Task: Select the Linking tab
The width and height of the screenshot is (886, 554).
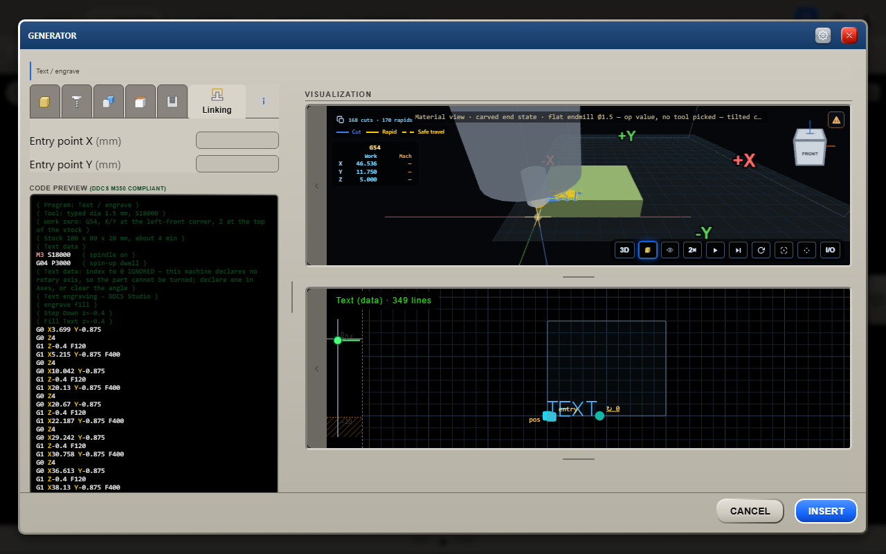Action: (x=217, y=102)
